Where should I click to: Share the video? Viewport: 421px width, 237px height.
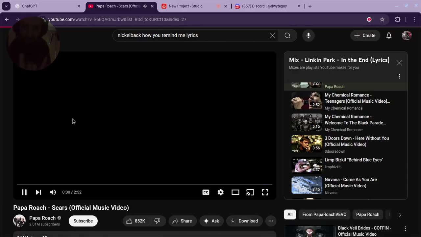[183, 221]
